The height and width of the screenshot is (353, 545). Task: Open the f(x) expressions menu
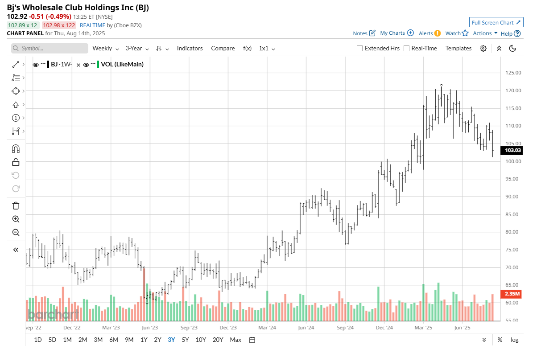click(247, 48)
